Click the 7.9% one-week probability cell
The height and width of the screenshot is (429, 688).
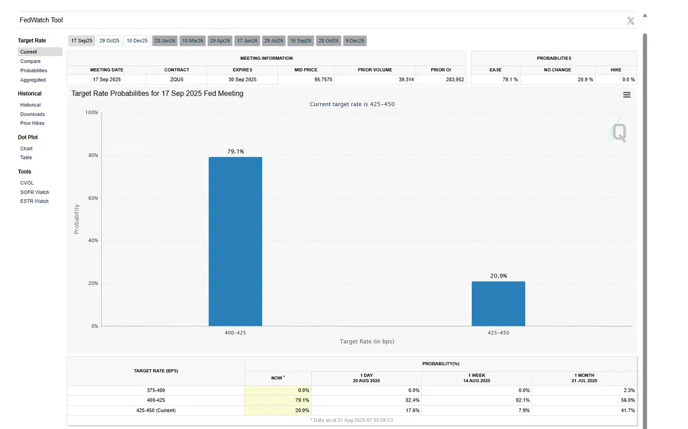click(x=476, y=411)
